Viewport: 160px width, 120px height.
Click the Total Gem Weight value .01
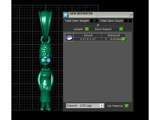[x=94, y=21]
